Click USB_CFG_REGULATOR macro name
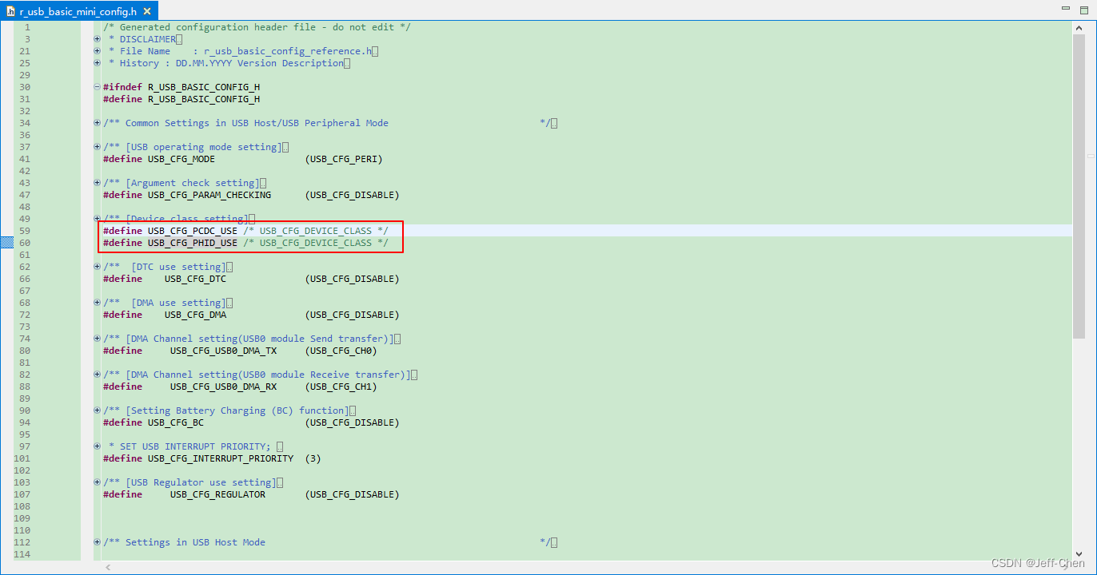This screenshot has width=1097, height=575. 217,494
